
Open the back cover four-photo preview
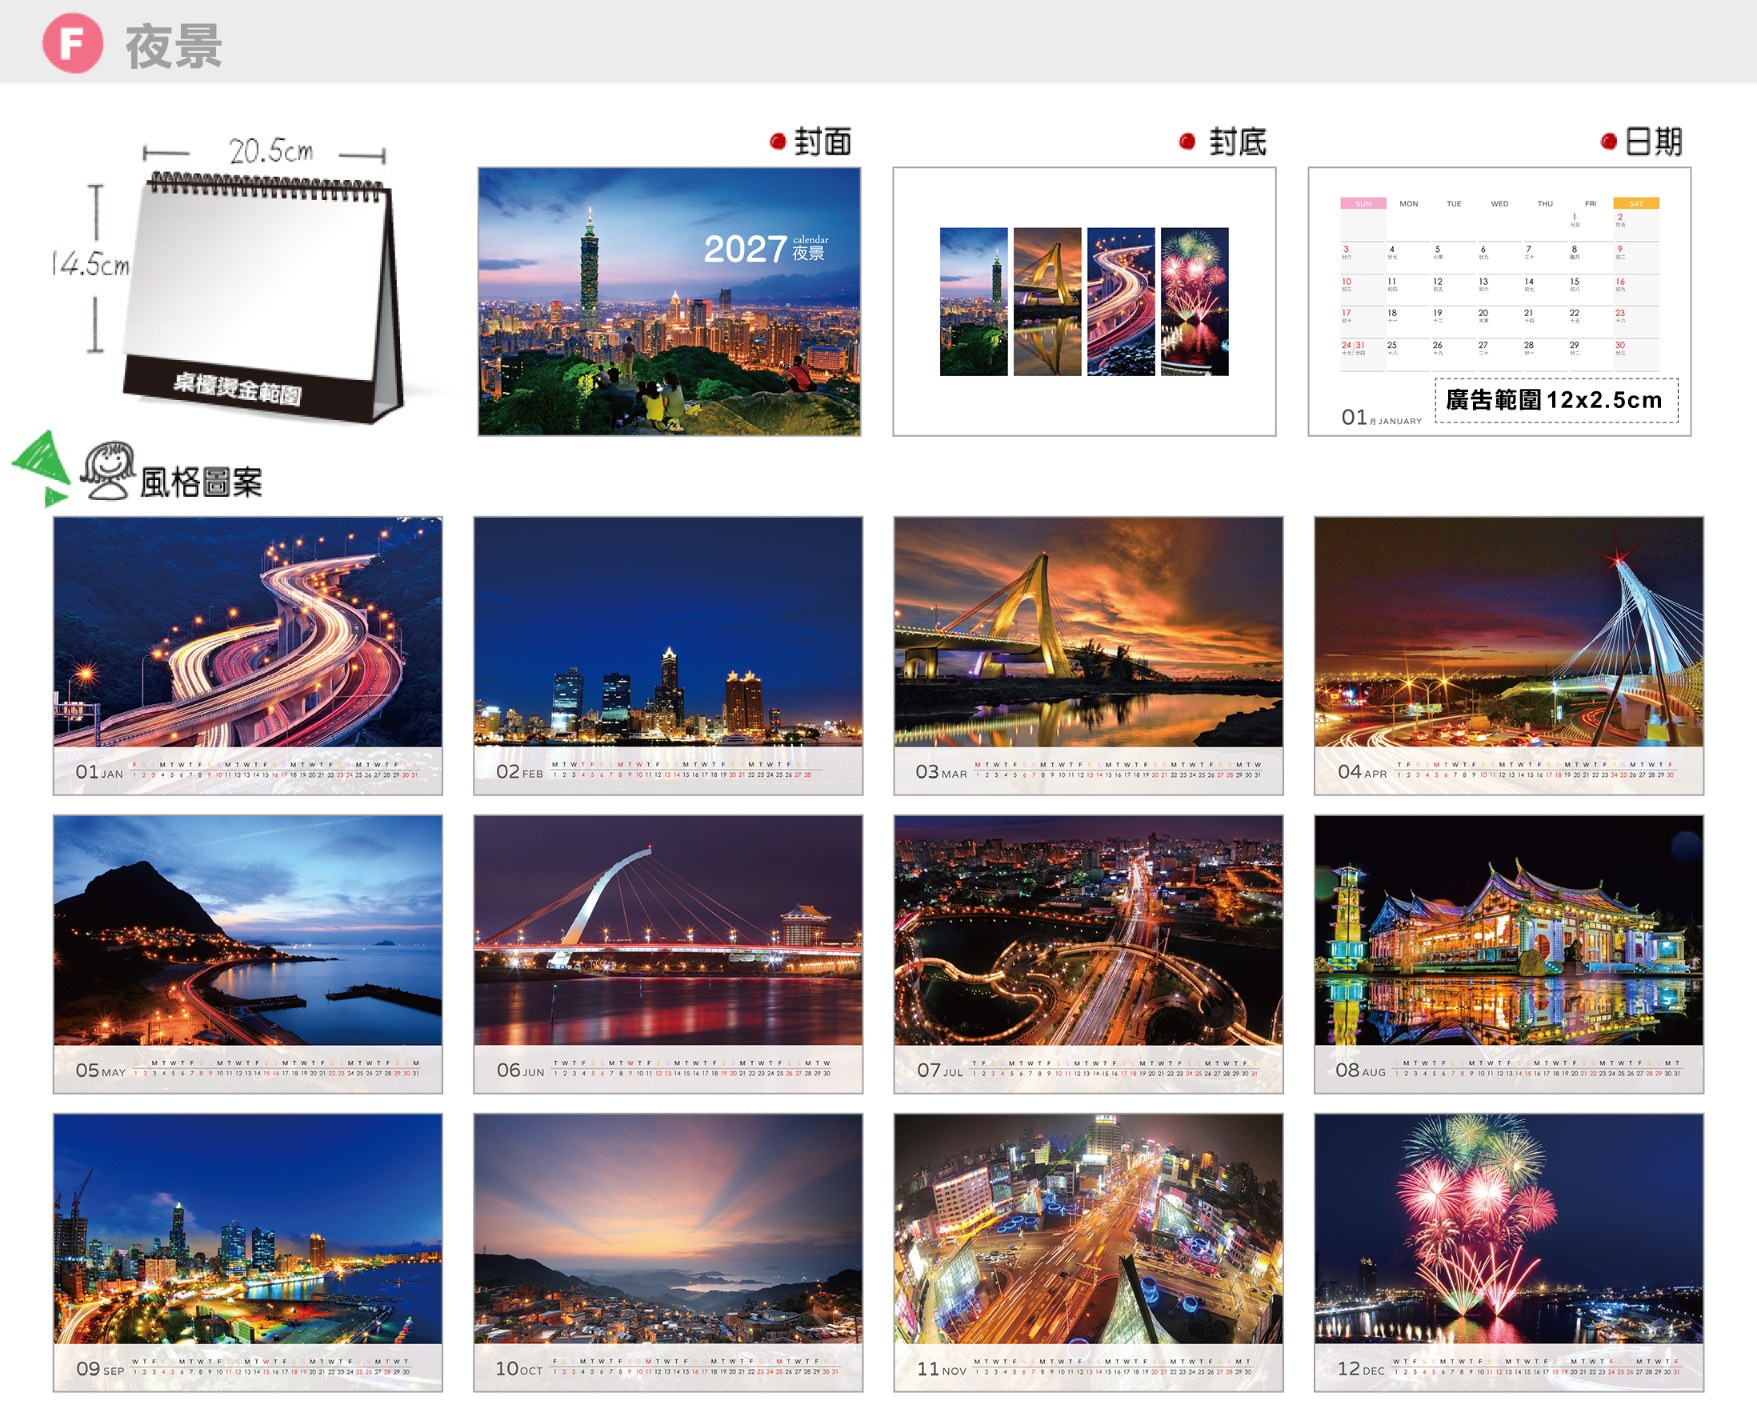1084,302
